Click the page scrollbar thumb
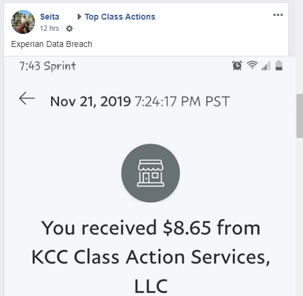The image size is (303, 296). coord(299,116)
